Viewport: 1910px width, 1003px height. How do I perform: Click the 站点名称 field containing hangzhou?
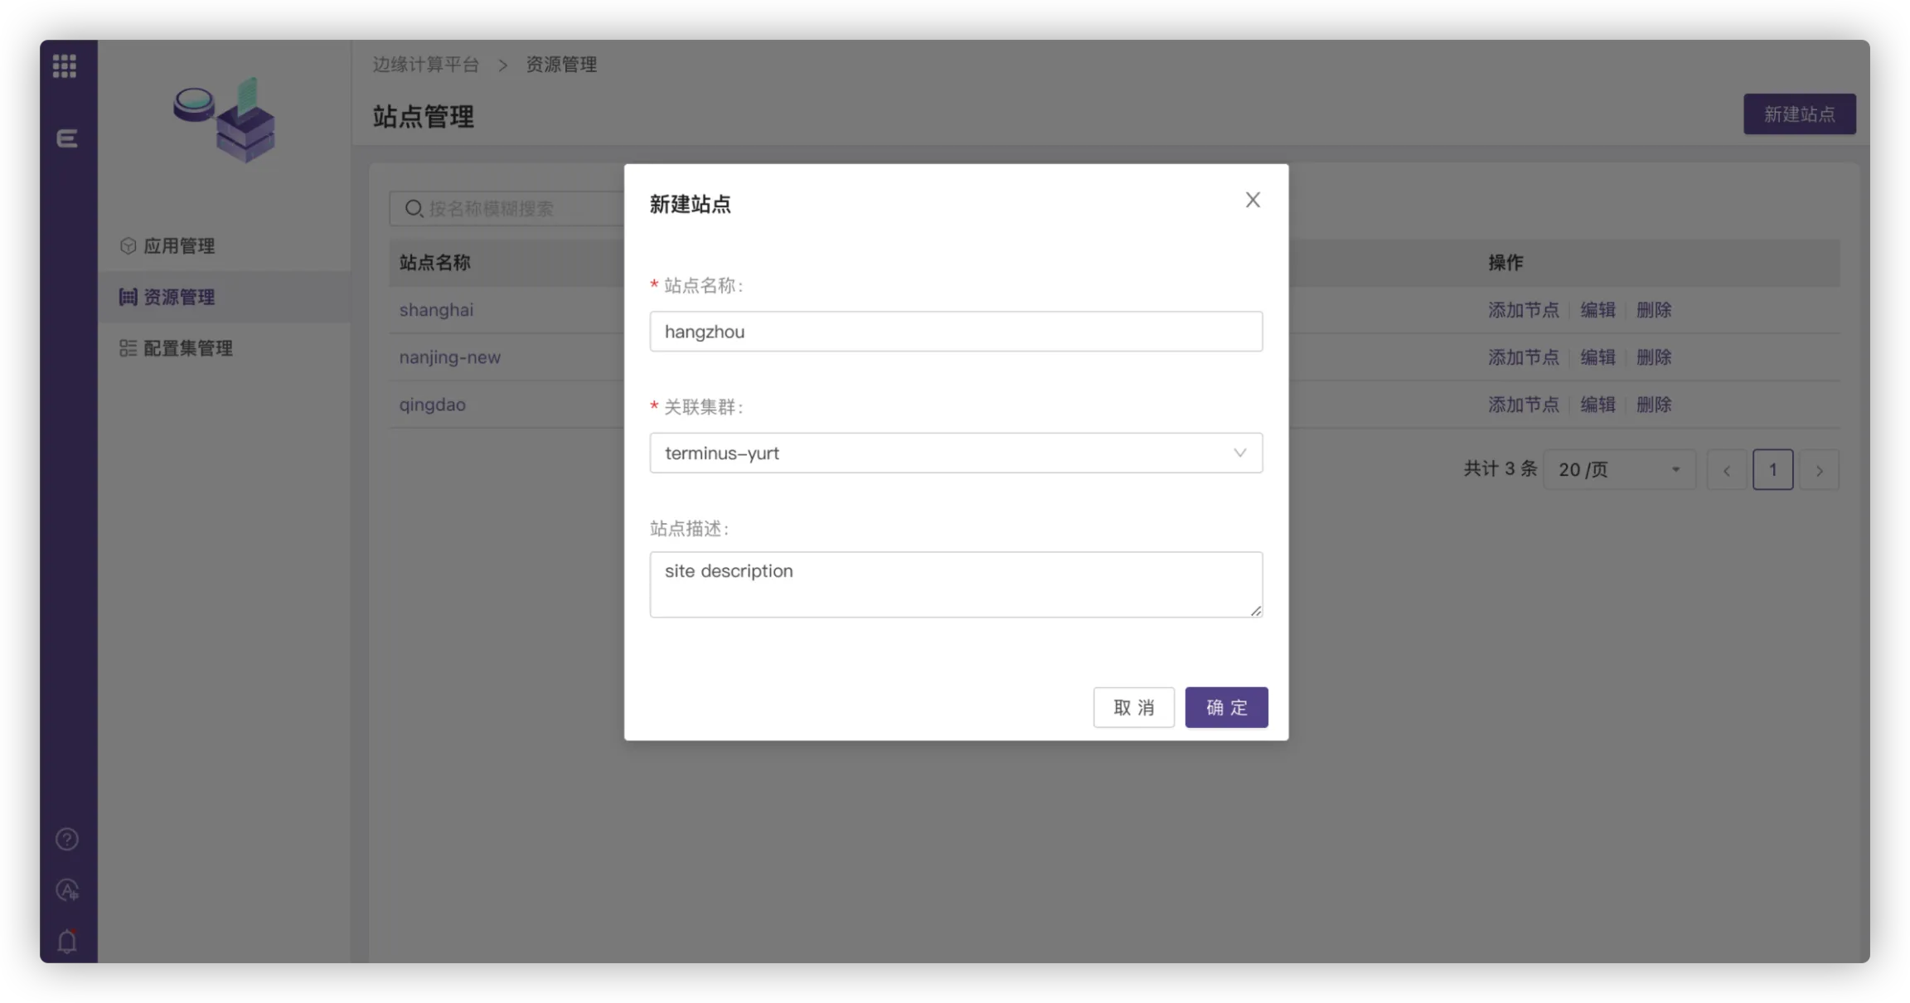956,332
